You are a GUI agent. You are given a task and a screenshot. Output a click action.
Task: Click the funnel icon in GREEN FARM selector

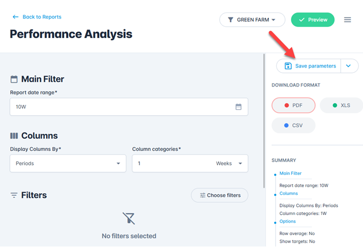[231, 20]
